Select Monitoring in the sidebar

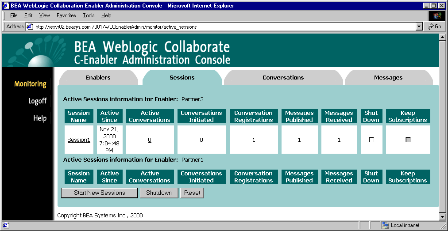tap(30, 84)
